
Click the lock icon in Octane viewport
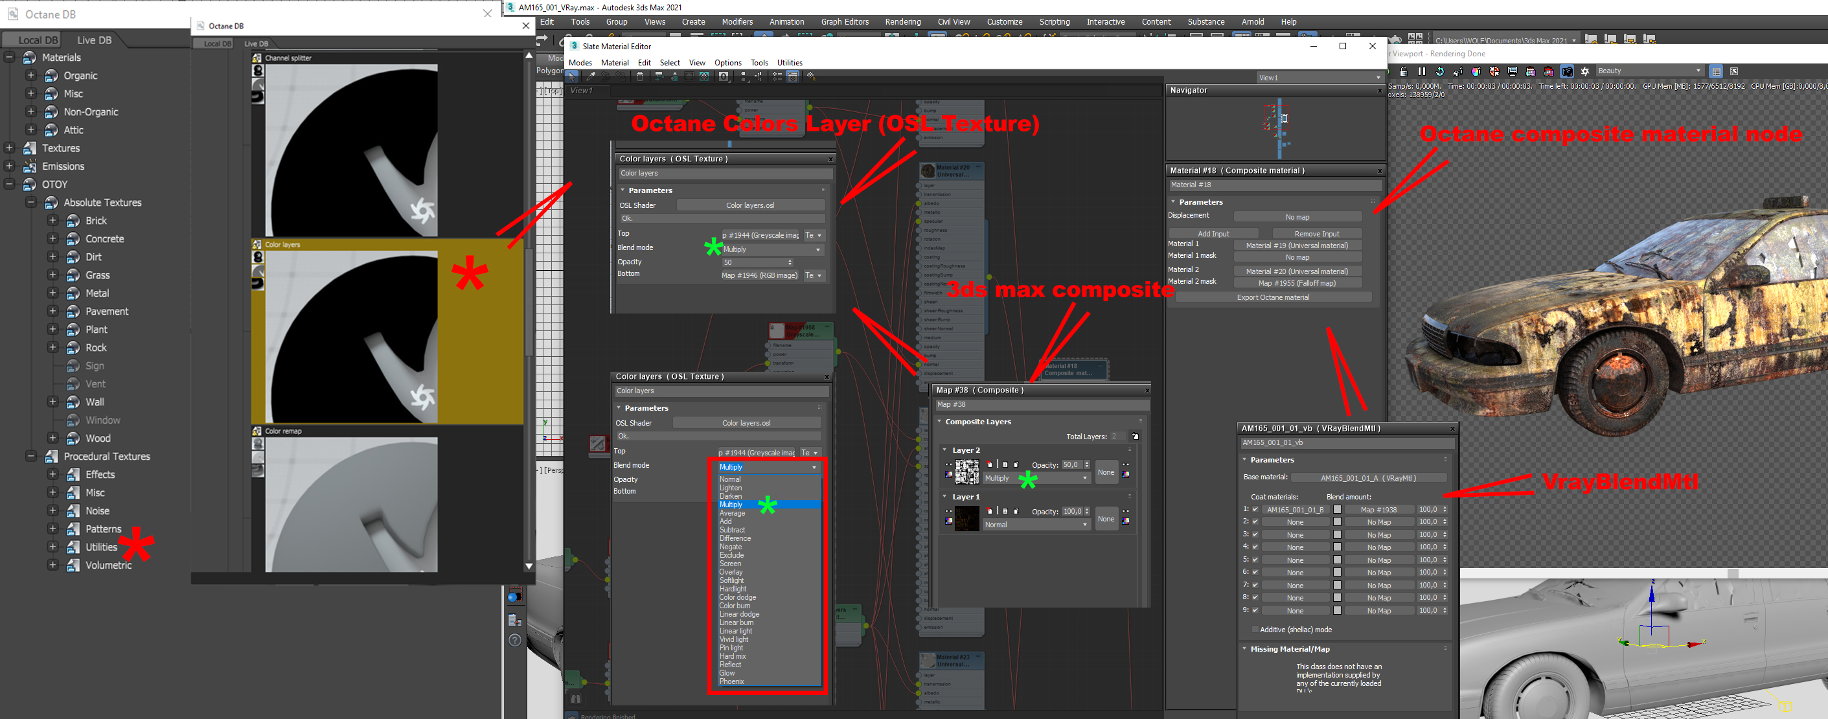pos(1404,72)
